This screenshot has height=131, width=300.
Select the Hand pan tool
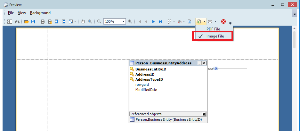click(83, 21)
